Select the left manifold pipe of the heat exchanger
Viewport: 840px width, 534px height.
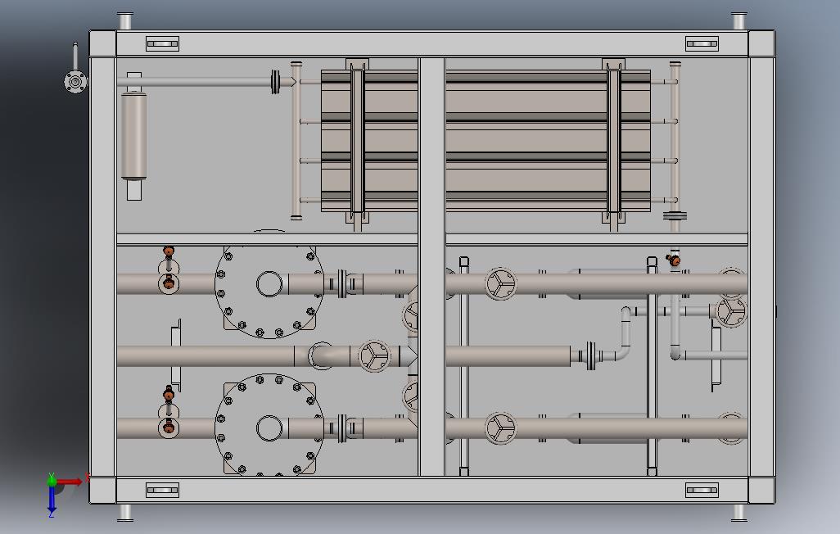[x=296, y=141]
